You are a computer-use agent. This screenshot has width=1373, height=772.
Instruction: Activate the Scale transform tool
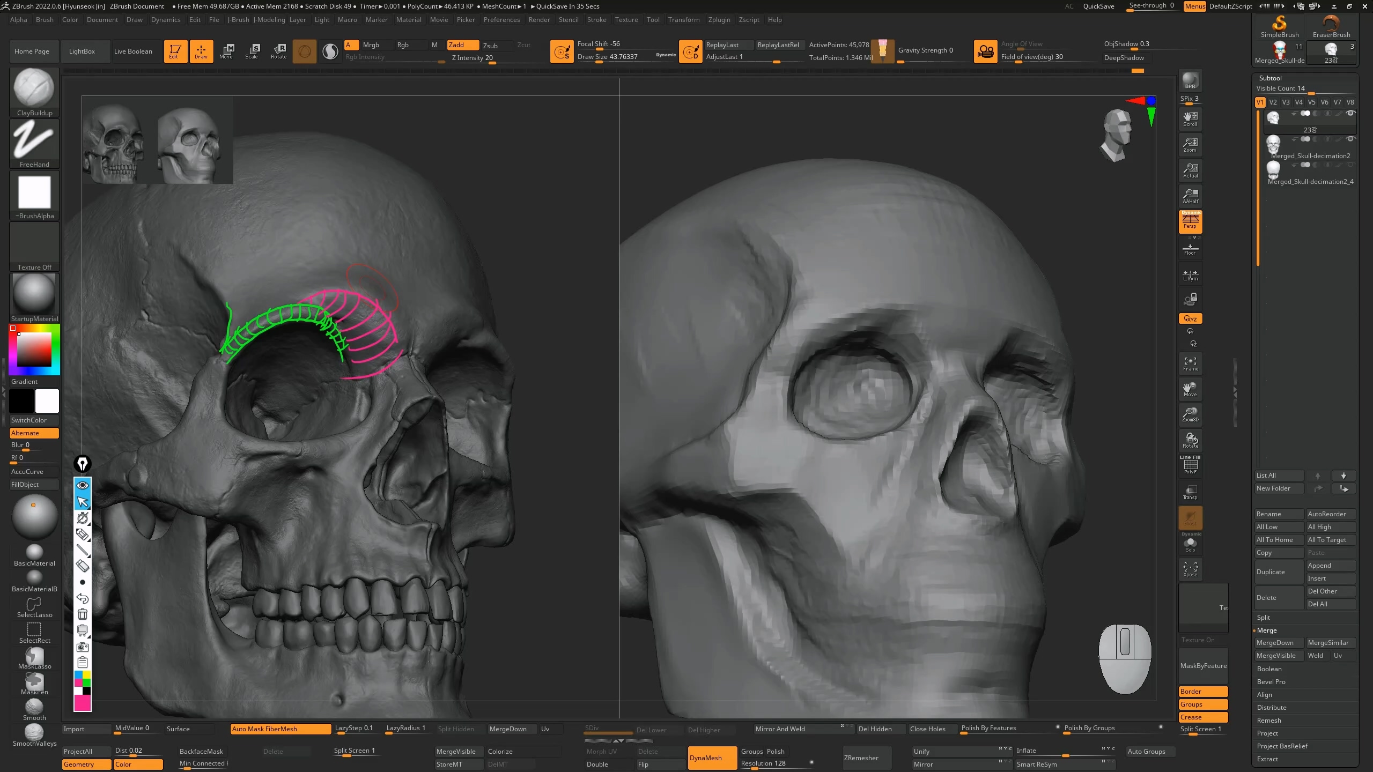pyautogui.click(x=252, y=51)
